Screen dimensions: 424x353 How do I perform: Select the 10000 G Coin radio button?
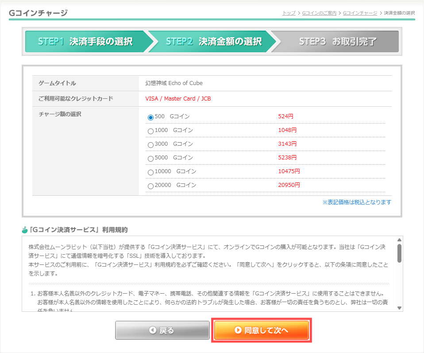[150, 172]
